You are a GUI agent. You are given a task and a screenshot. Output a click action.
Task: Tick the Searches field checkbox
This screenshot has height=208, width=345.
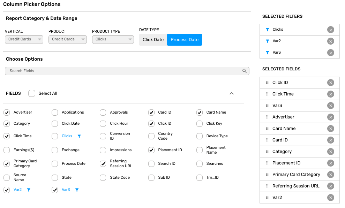point(199,164)
